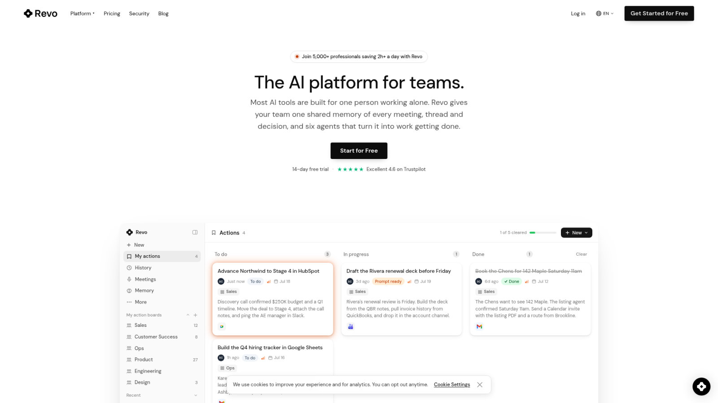Click the Done status tag on Chens card

pos(512,282)
